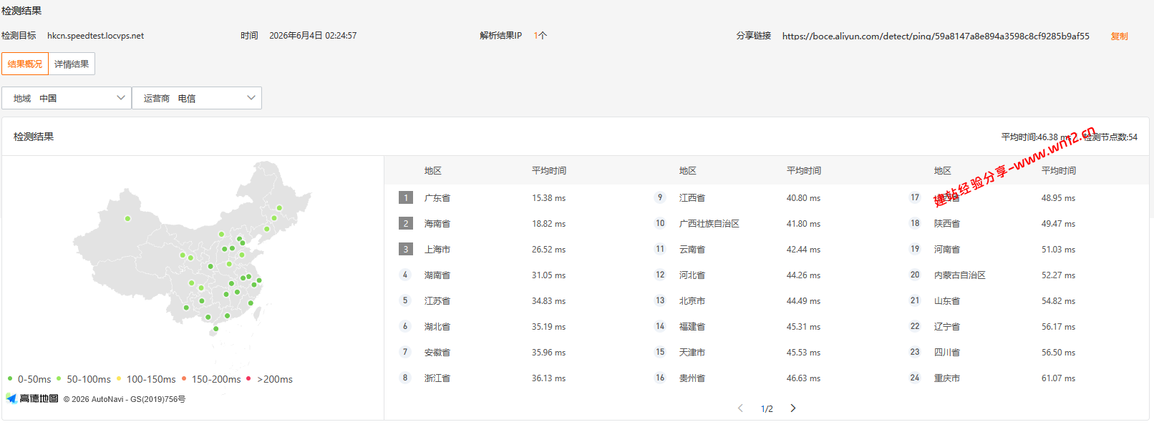
Task: Click the Xinjiang node dot on the map
Action: point(127,218)
